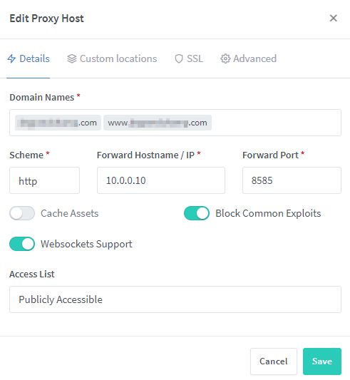
Task: Click empty area of Domain Names field
Action: pyautogui.click(x=277, y=123)
